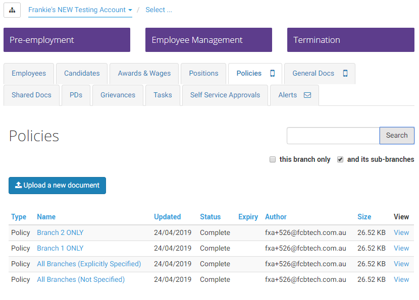Switch to the Employees tab

[29, 74]
